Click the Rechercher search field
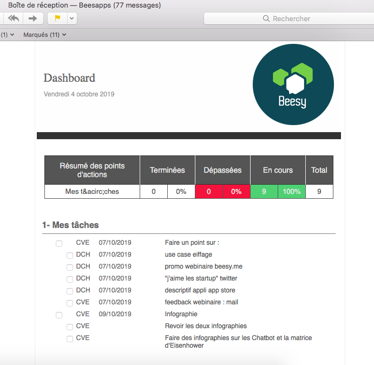This screenshot has width=374, height=365. (288, 18)
